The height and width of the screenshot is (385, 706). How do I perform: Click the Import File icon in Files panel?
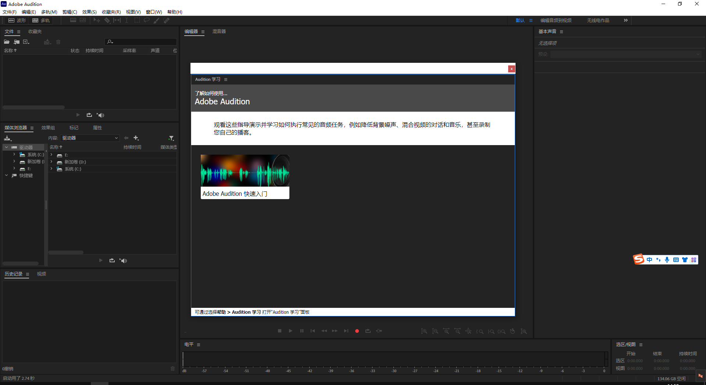17,42
